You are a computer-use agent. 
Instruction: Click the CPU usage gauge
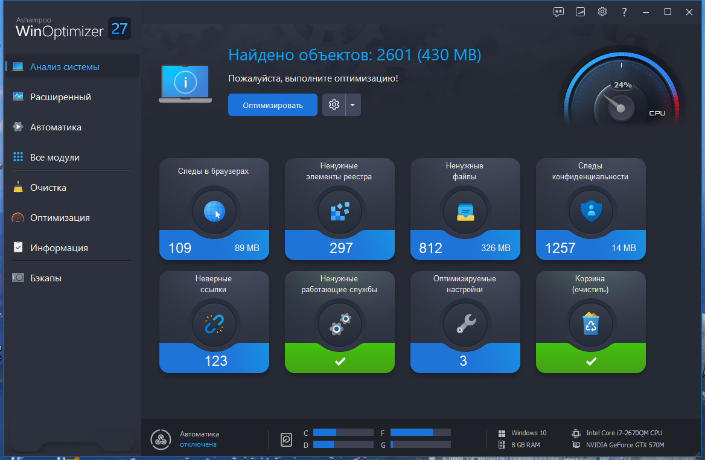(623, 92)
